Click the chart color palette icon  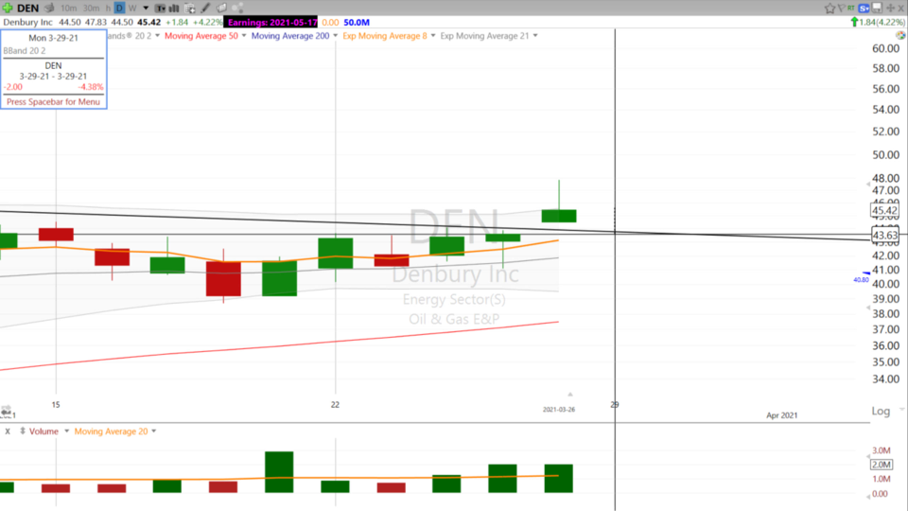click(x=900, y=35)
